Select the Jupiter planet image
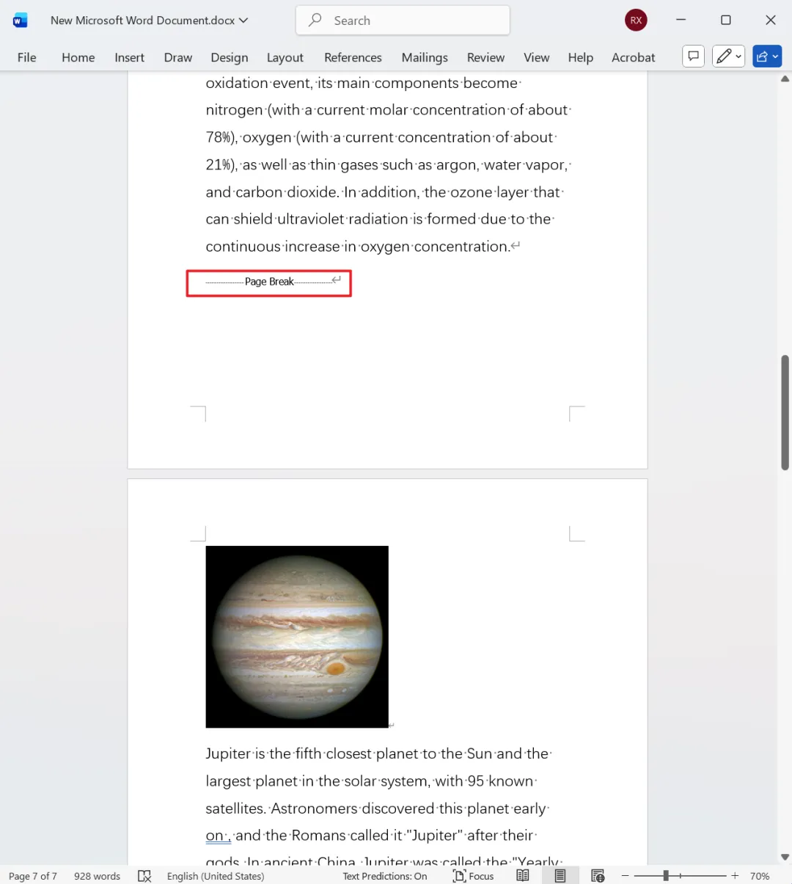This screenshot has width=792, height=884. (x=297, y=637)
